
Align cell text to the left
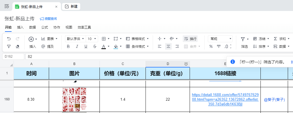[x=159, y=46]
